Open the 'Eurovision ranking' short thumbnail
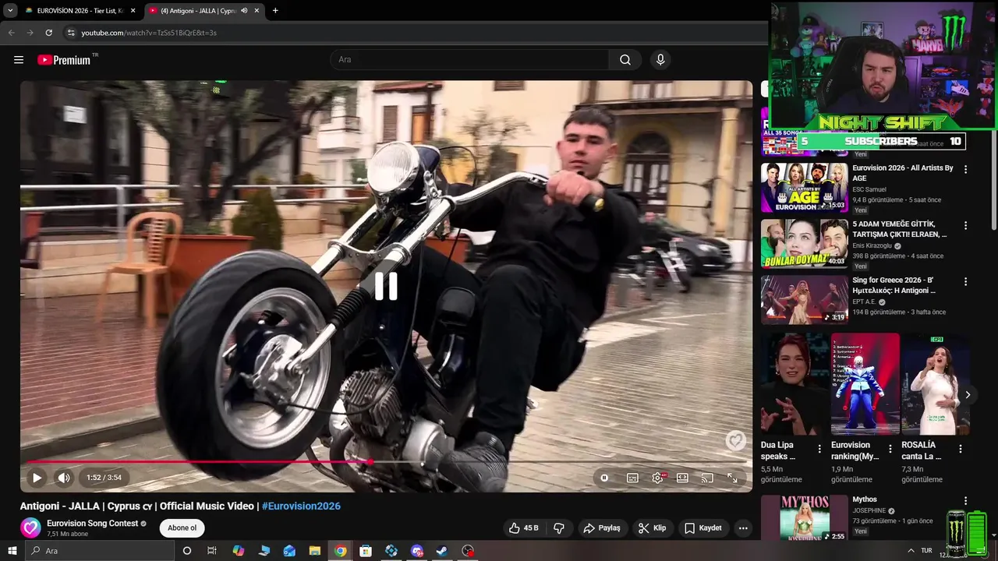This screenshot has width=998, height=561. tap(865, 384)
